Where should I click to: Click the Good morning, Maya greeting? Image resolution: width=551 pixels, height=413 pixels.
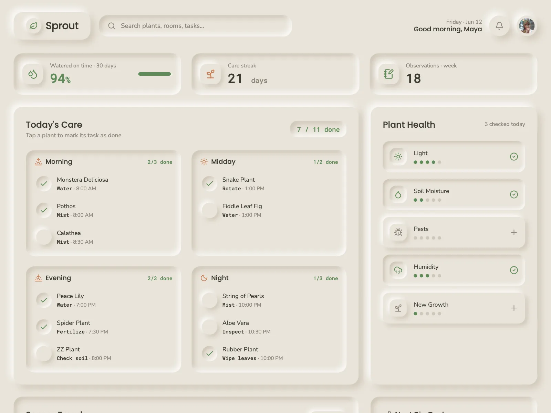(x=448, y=29)
